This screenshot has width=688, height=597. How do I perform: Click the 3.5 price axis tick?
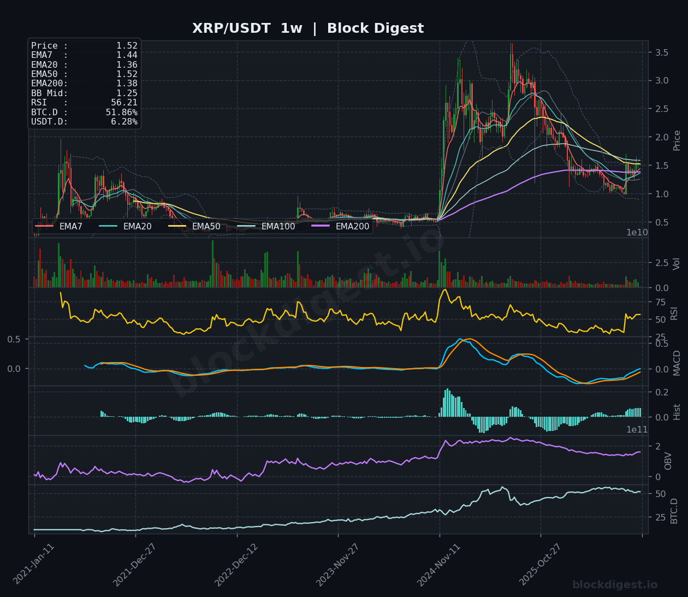click(x=662, y=53)
